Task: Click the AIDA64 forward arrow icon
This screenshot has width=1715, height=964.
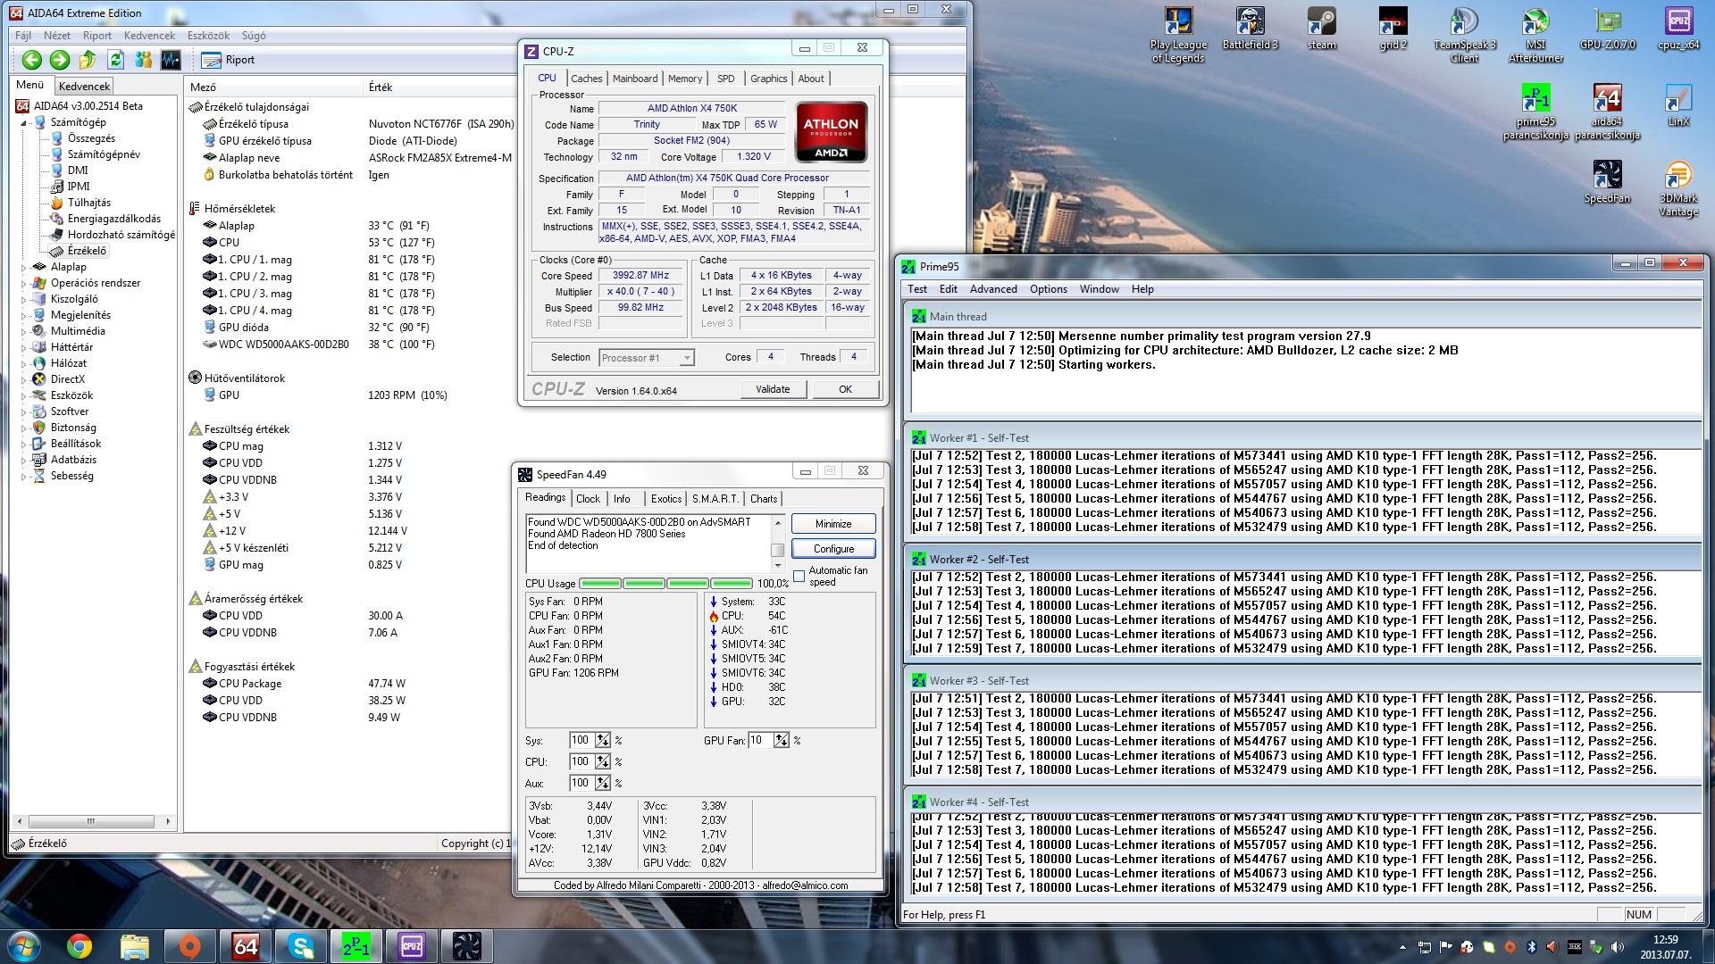Action: [x=60, y=60]
